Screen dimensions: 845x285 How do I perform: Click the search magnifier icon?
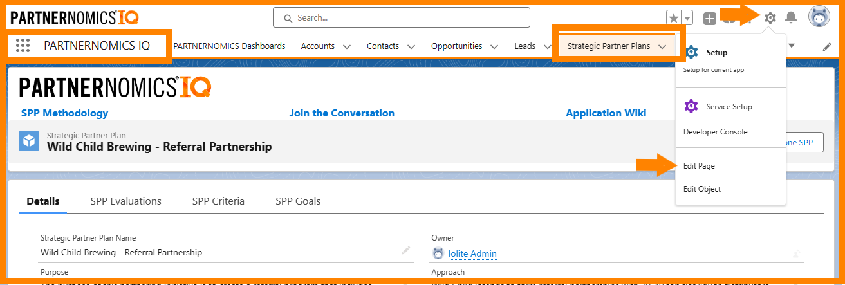pos(287,18)
